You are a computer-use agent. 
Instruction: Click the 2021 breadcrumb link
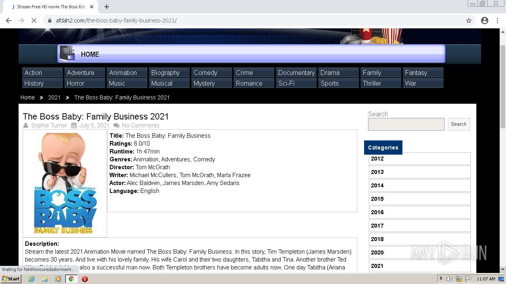tap(55, 97)
